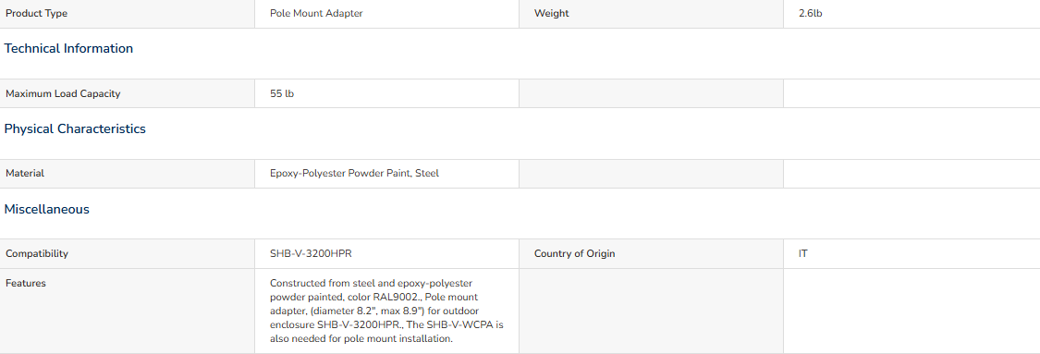Click the Product Type label cell
The image size is (1040, 354).
127,14
